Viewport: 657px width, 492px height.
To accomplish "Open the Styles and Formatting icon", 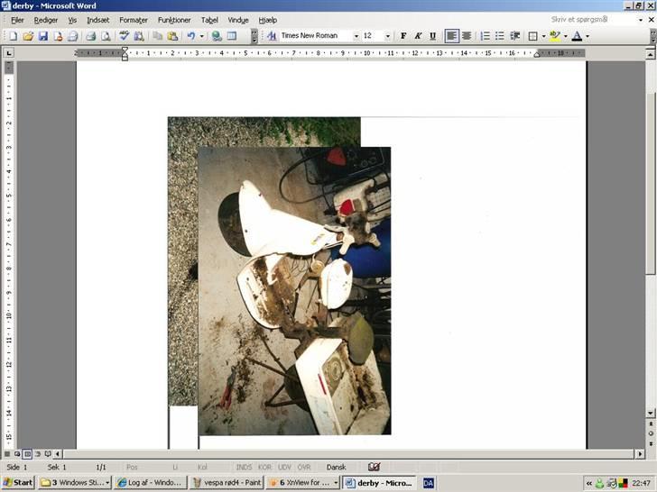I will click(271, 36).
